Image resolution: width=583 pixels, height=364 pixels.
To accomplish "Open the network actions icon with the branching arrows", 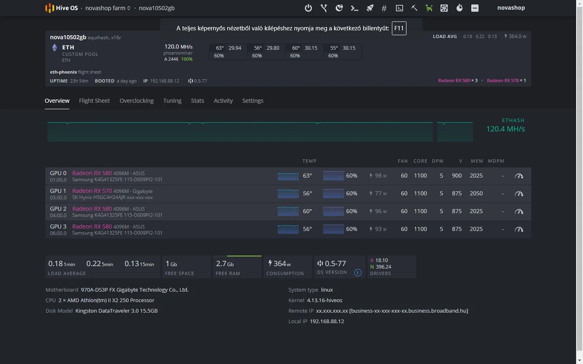I will (324, 8).
